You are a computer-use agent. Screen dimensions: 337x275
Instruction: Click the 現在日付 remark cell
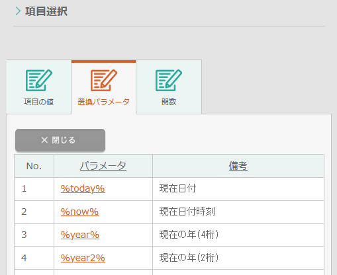tap(238, 189)
